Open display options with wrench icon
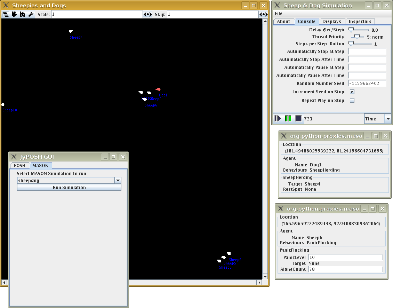 click(31, 14)
